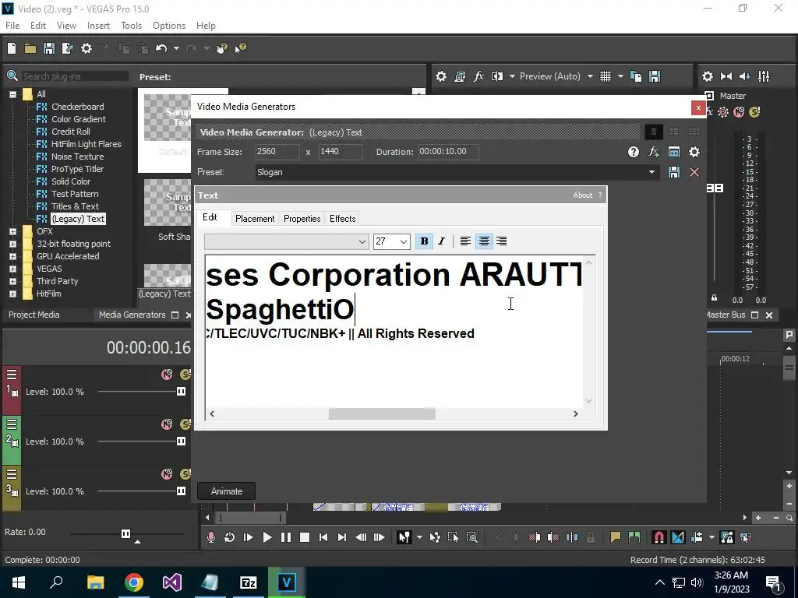Collapse the All plug-ins folder

12,94
